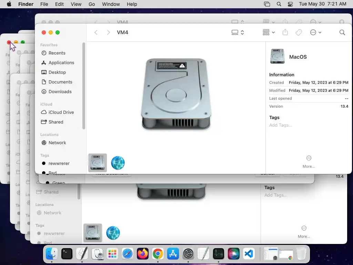This screenshot has width=353, height=265.
Task: Open Downloads in the front sidebar
Action: point(57,92)
